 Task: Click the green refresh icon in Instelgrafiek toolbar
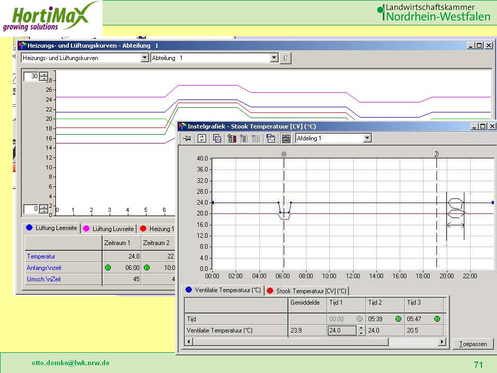pyautogui.click(x=202, y=138)
